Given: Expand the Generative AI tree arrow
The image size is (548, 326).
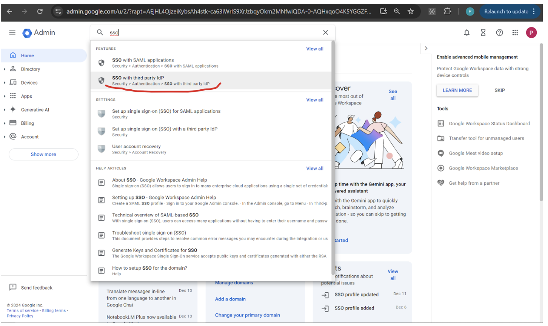Looking at the screenshot, I should (4, 110).
